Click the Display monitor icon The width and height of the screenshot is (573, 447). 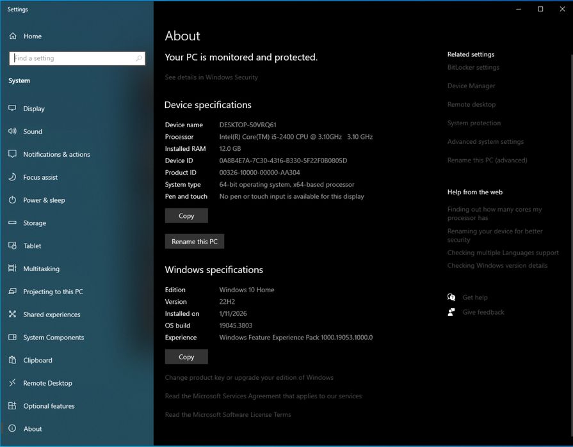pos(12,108)
